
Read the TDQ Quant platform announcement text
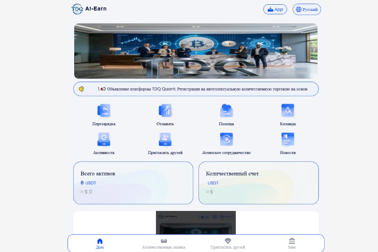point(203,89)
